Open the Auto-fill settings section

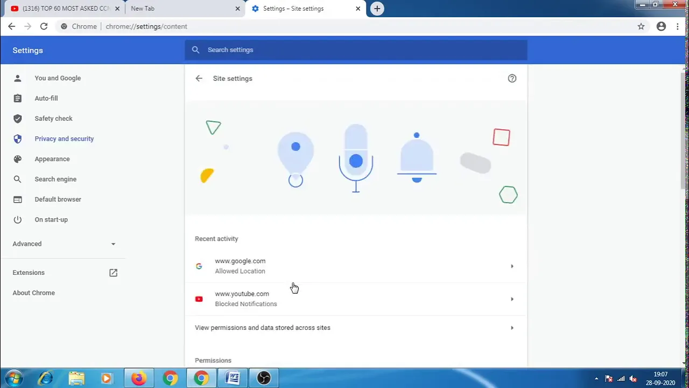(x=46, y=98)
